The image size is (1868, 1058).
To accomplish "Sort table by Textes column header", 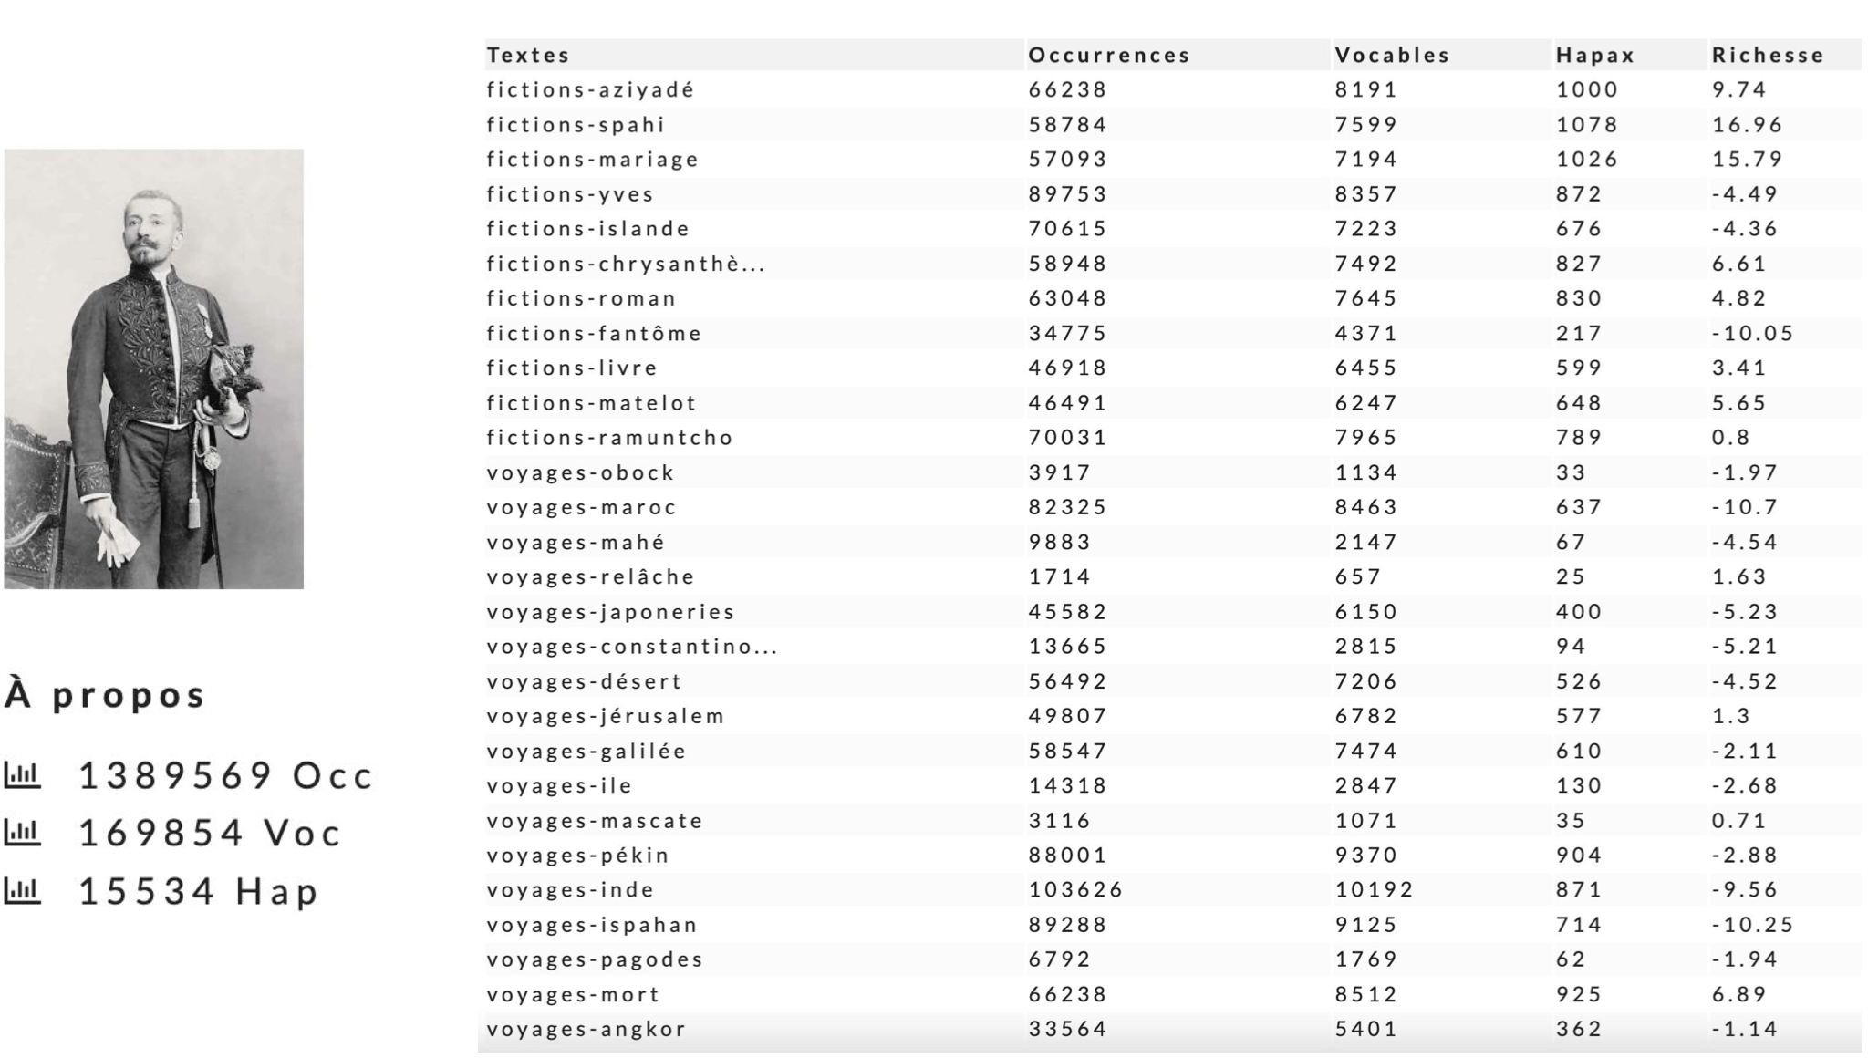I will click(x=528, y=55).
